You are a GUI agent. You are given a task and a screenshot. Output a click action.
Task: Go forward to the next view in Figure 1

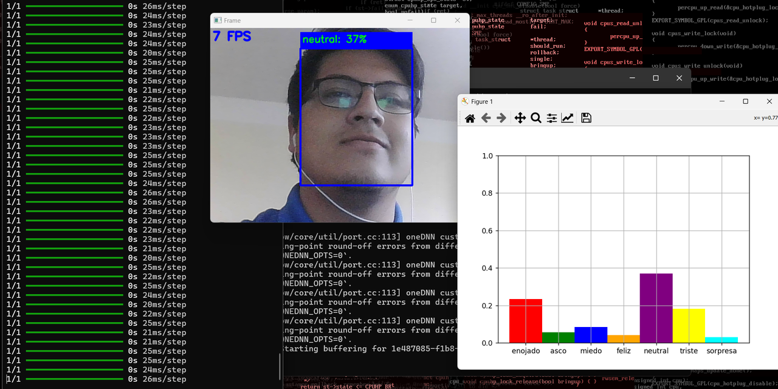[x=501, y=119]
